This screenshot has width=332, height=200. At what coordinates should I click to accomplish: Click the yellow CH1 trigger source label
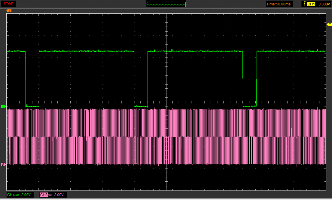[x=311, y=4]
